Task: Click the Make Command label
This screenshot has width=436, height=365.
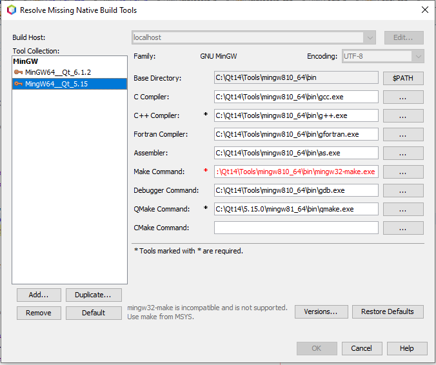Action: point(159,172)
